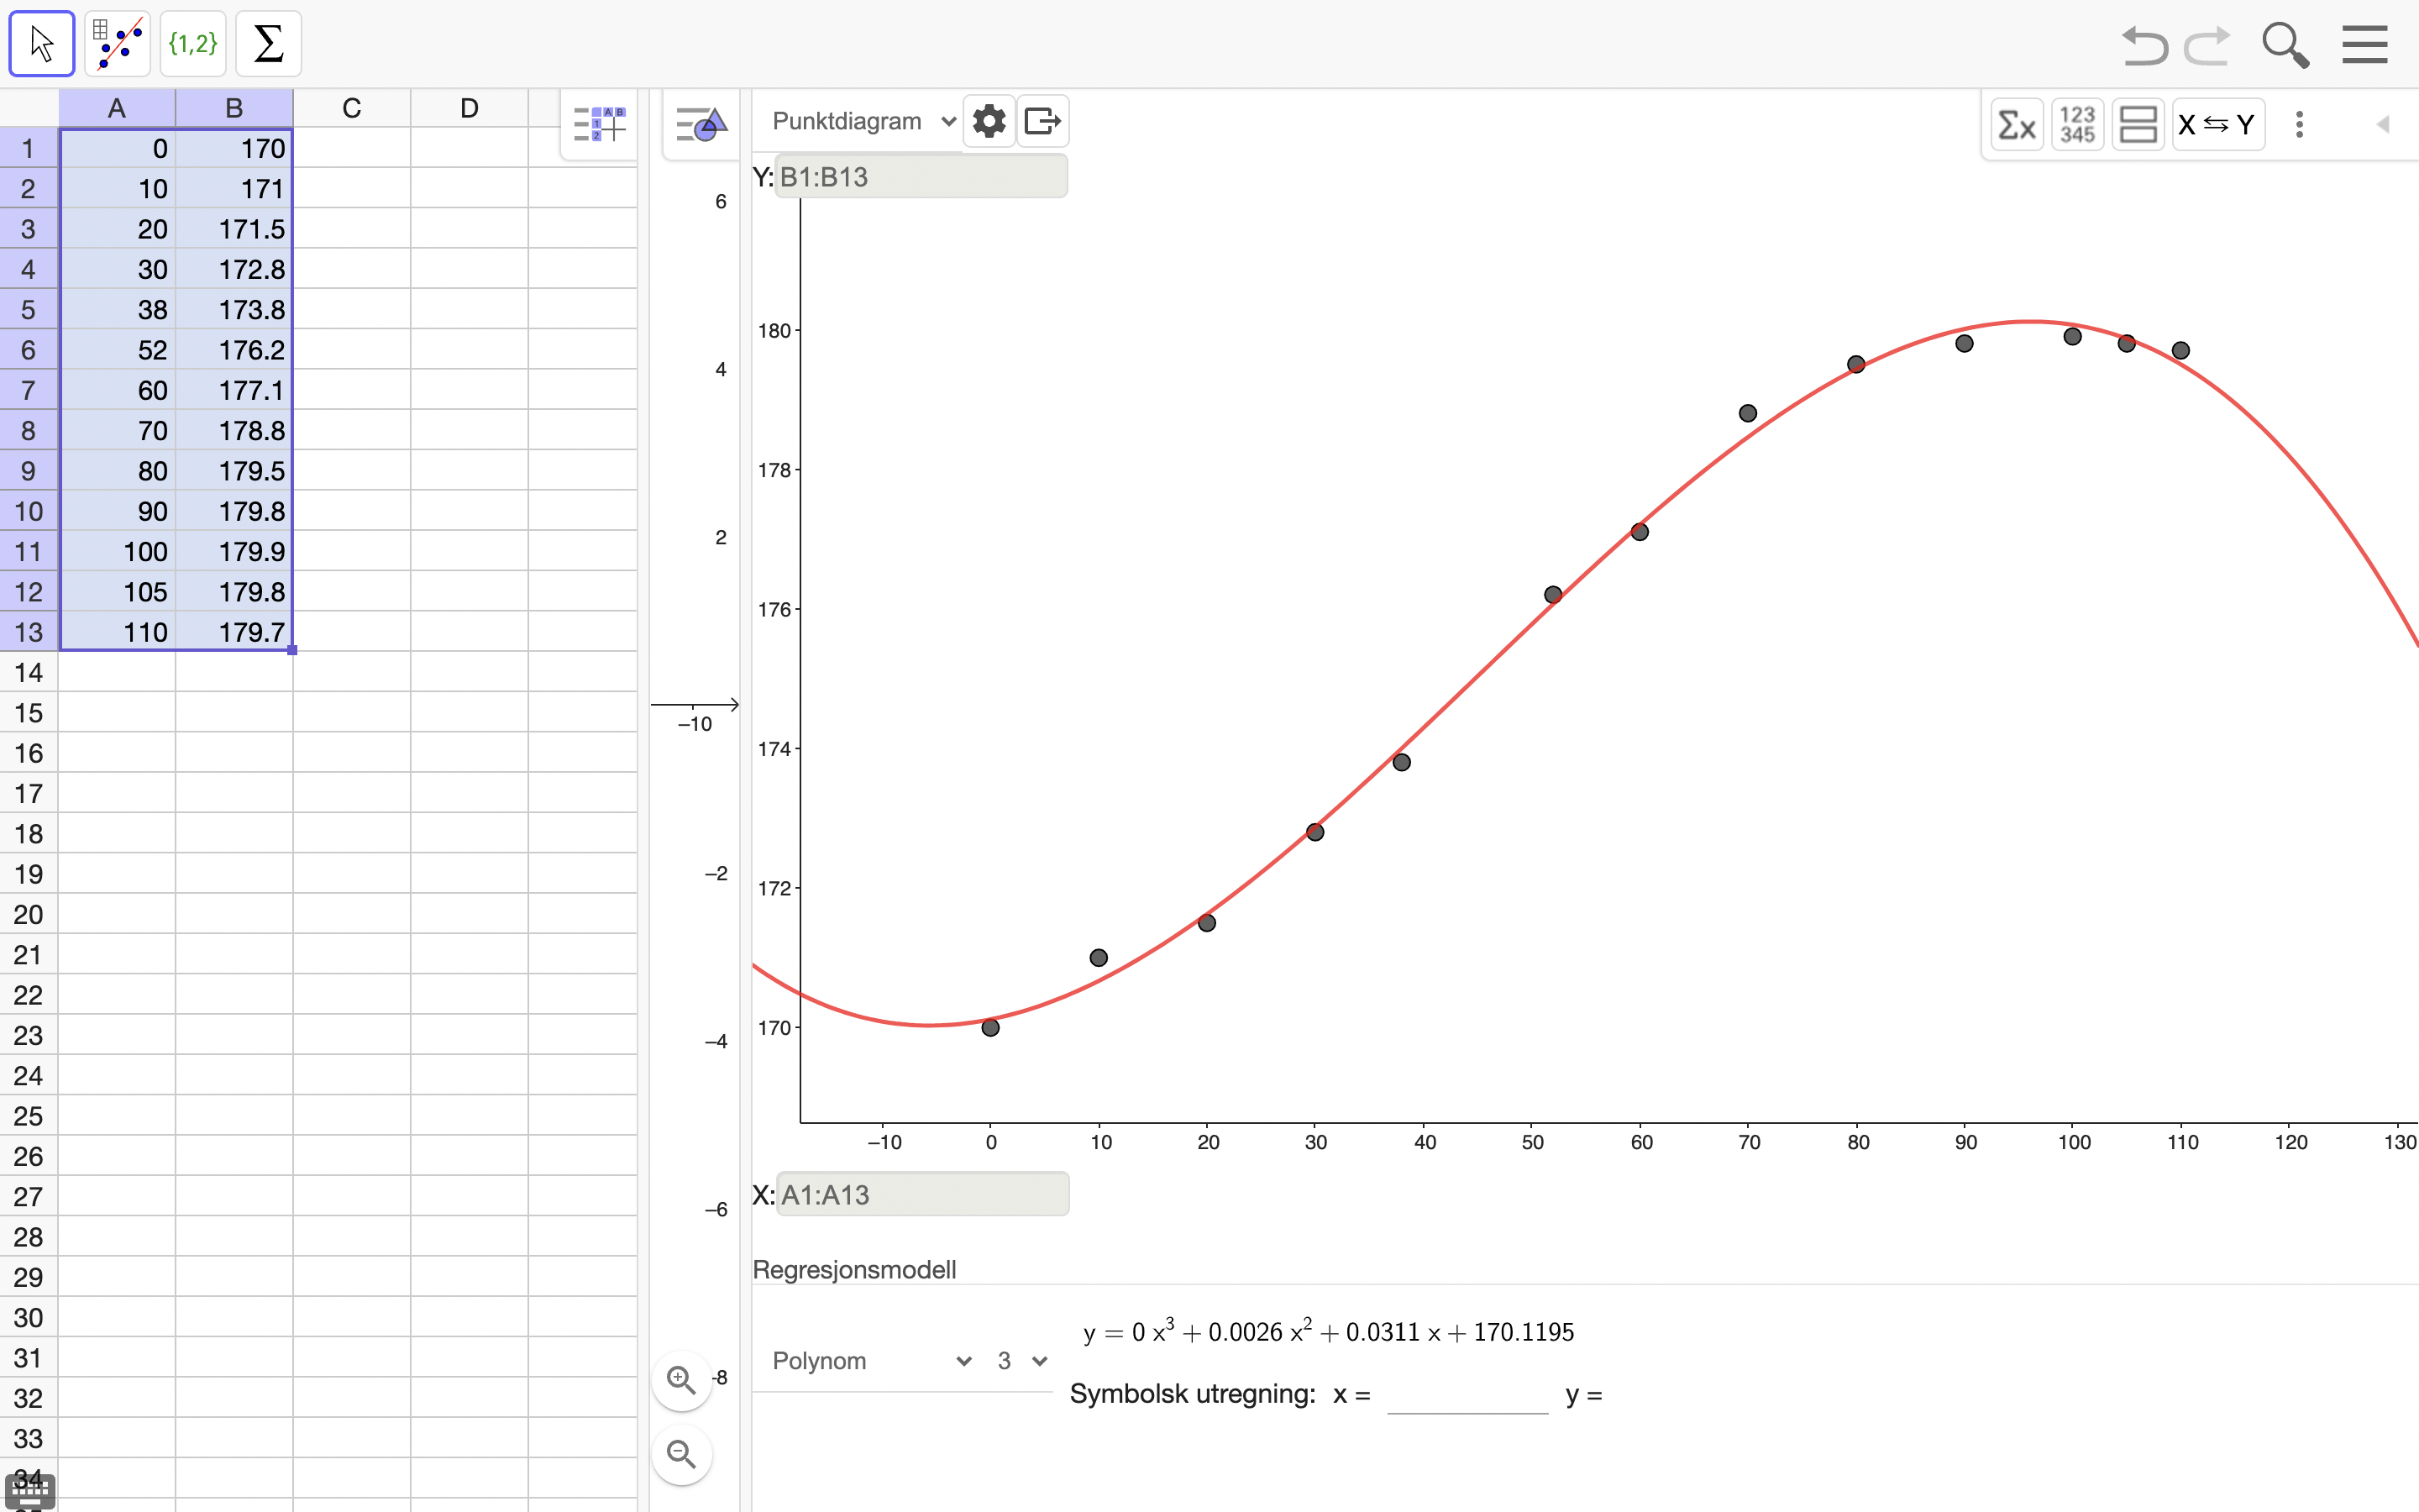Export the plot to Graphics view
2419x1512 pixels.
coord(1042,121)
